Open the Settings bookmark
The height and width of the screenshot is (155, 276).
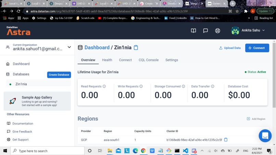[x=39, y=18]
